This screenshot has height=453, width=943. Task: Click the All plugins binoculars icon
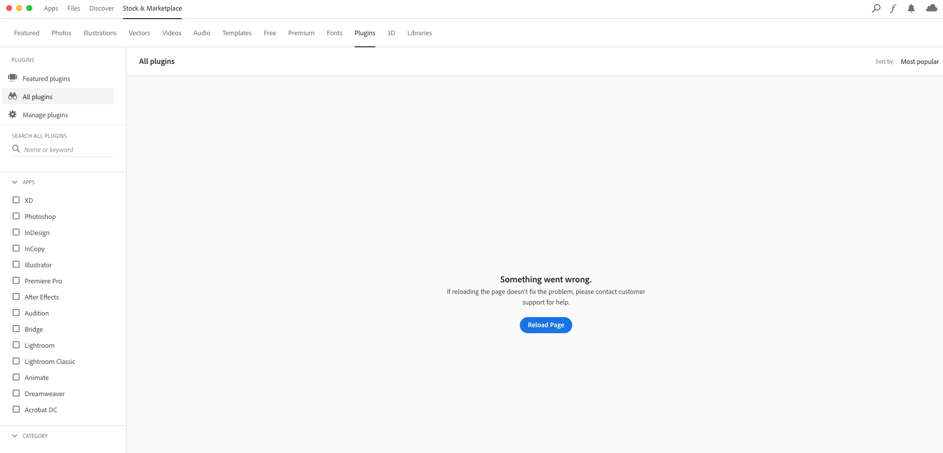coord(13,96)
